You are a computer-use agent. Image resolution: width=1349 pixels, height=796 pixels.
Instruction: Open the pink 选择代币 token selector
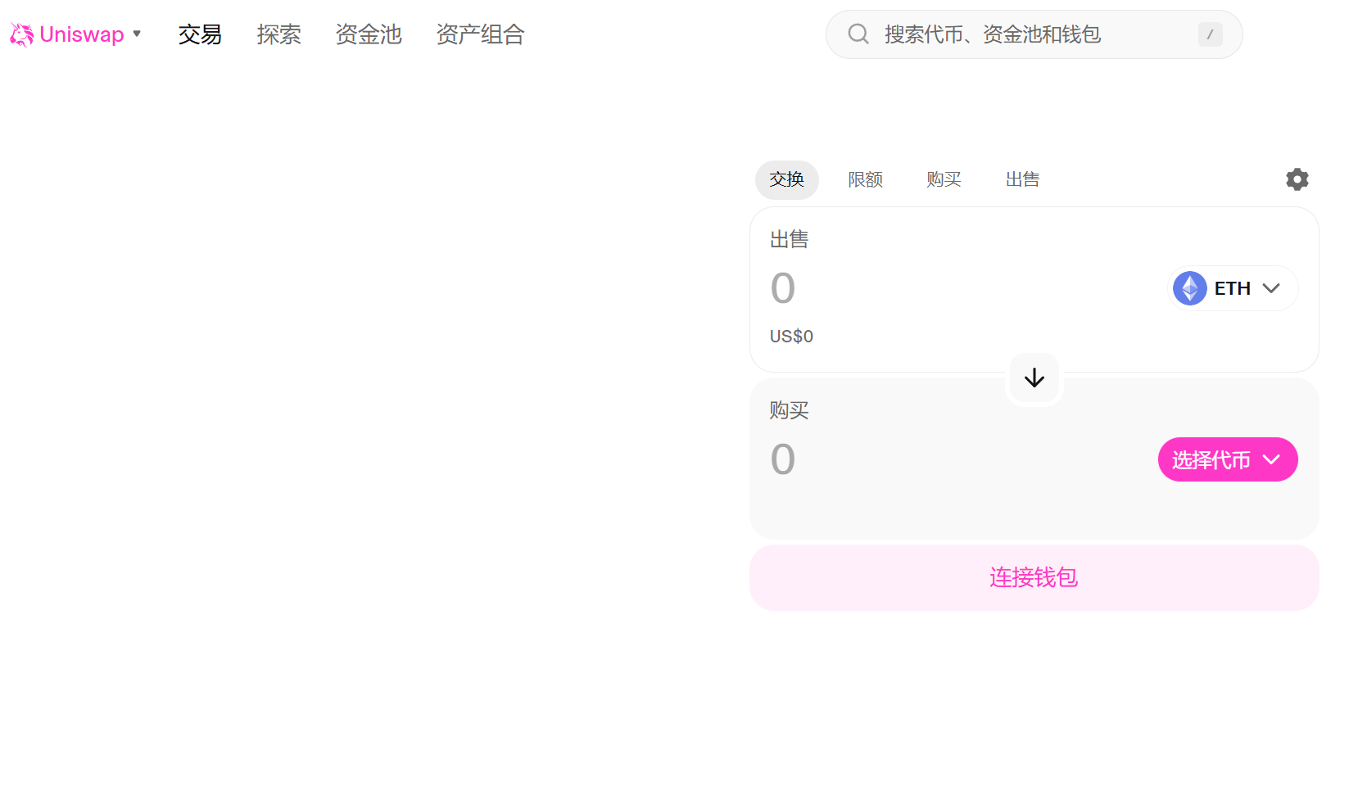(1227, 459)
